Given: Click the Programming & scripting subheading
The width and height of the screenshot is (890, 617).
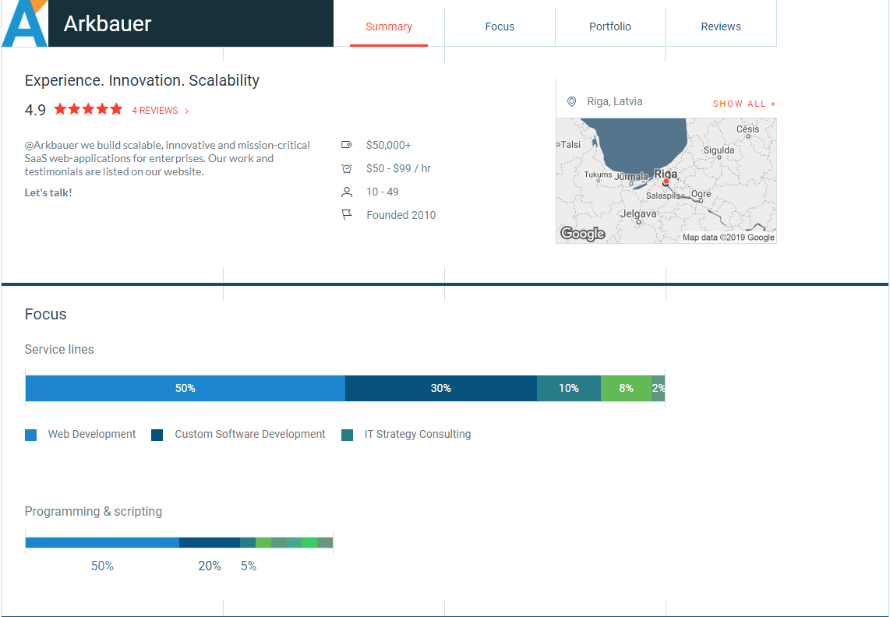Looking at the screenshot, I should tap(93, 512).
